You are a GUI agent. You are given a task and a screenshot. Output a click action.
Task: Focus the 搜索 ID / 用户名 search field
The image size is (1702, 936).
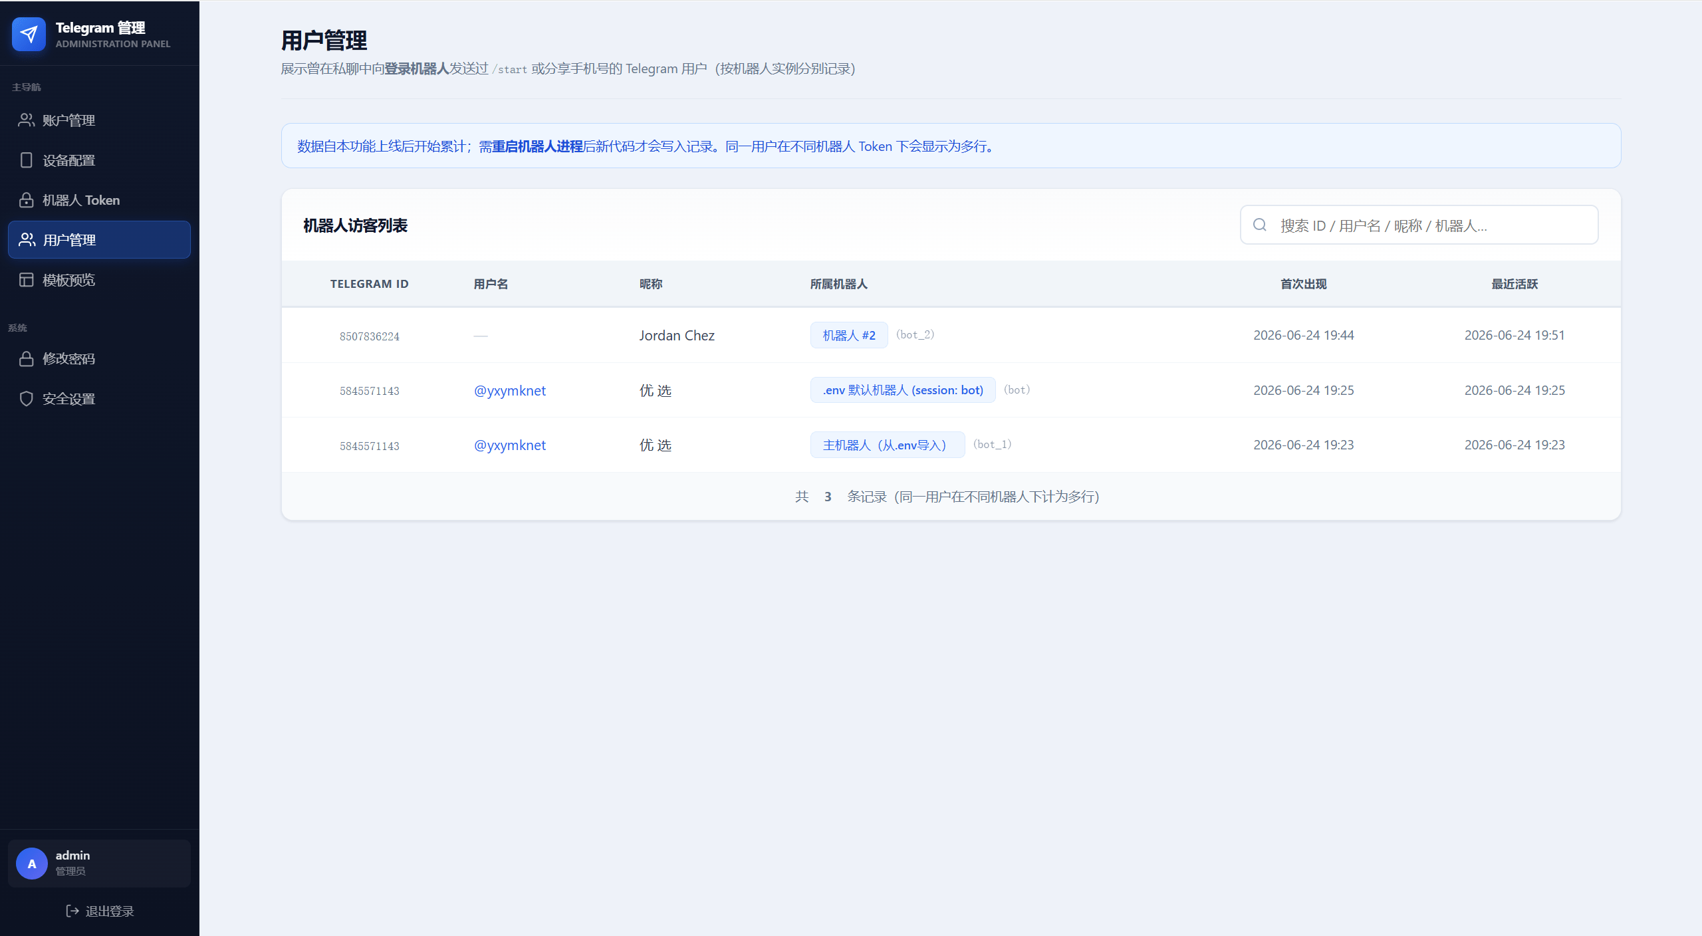pos(1419,225)
